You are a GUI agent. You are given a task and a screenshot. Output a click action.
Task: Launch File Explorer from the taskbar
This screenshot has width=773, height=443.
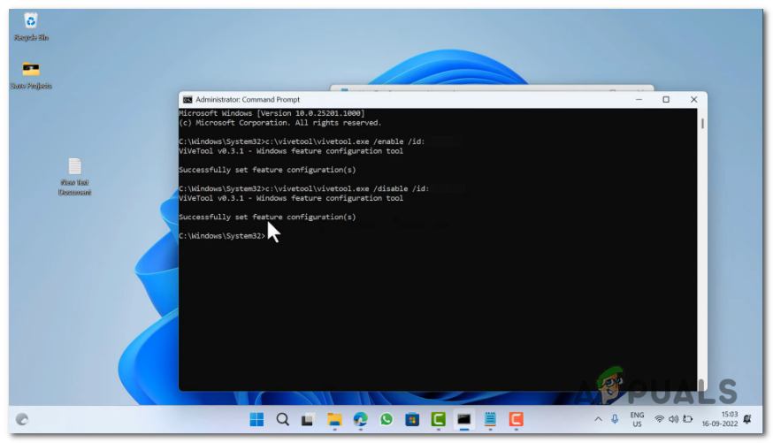click(x=334, y=419)
